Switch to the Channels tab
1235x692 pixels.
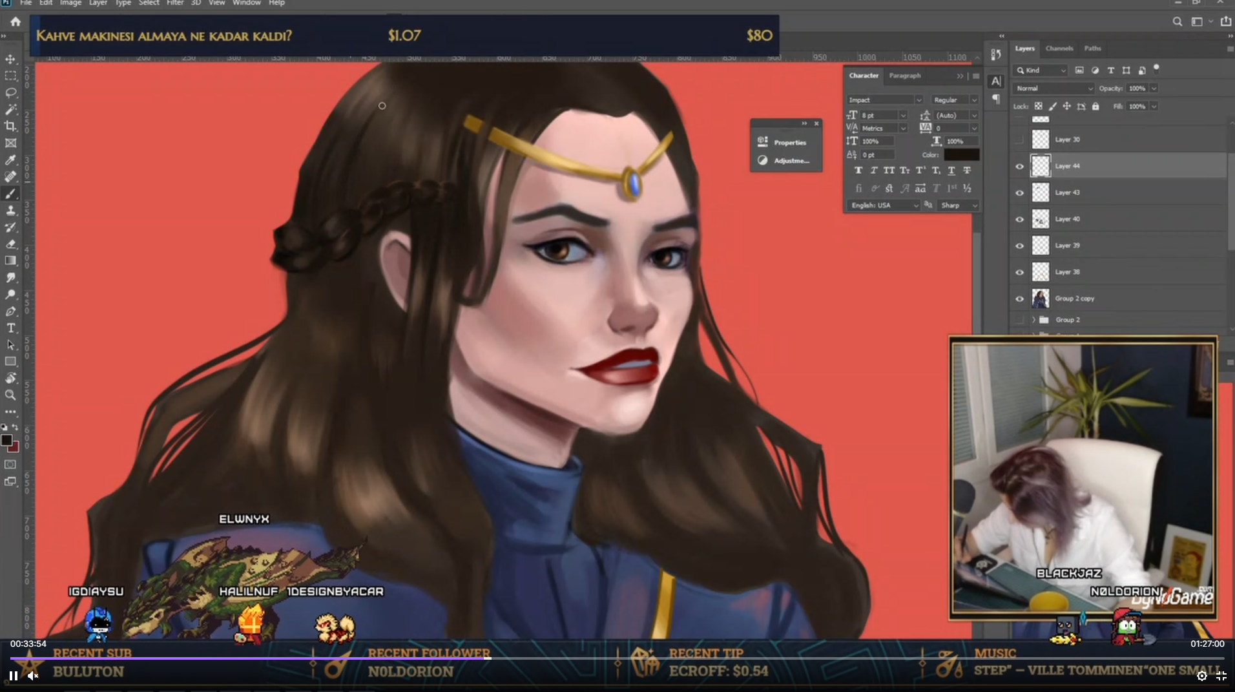[1059, 48]
